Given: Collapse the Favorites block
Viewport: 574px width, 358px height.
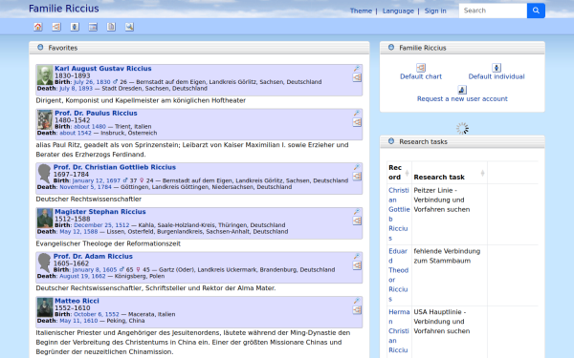Looking at the screenshot, I should pos(40,48).
